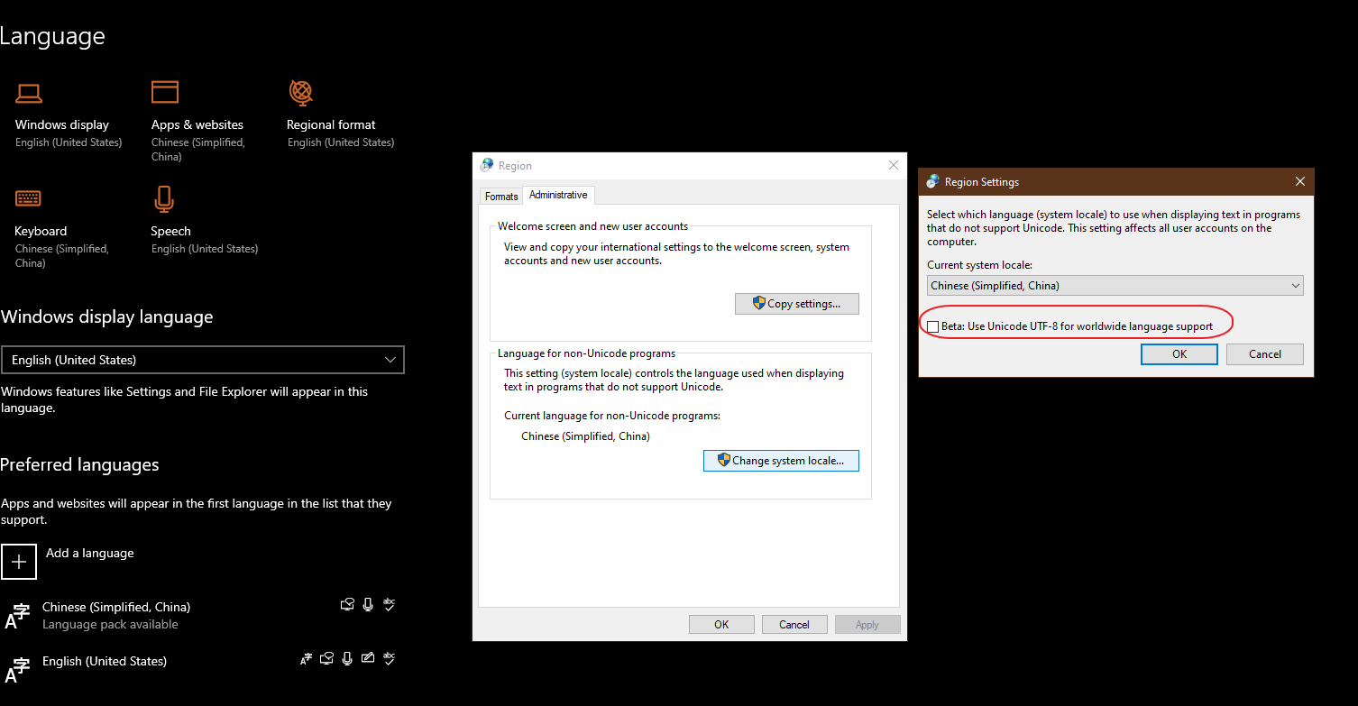Close the Region Settings dialog

click(x=1299, y=181)
